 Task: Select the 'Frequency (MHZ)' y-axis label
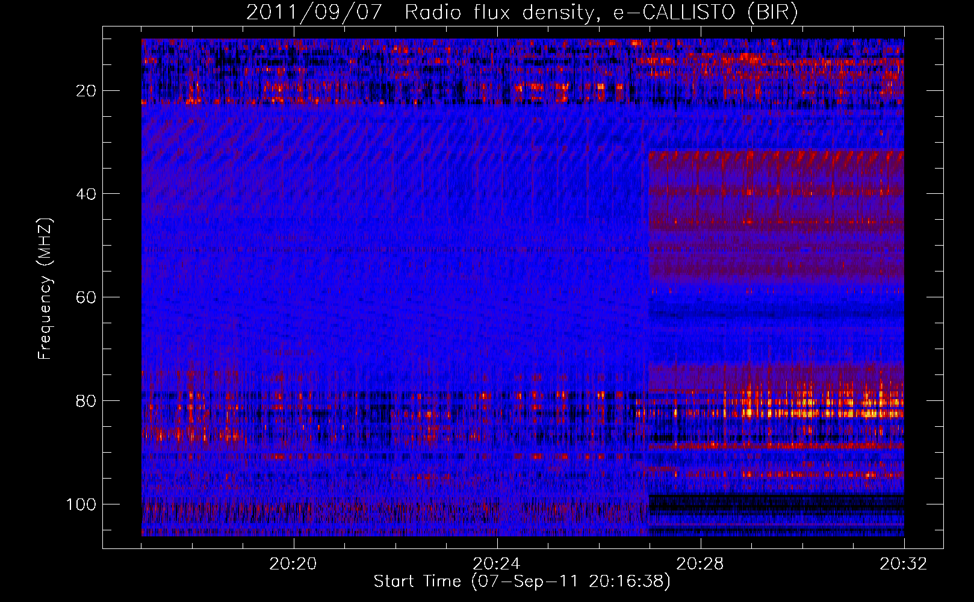45,289
